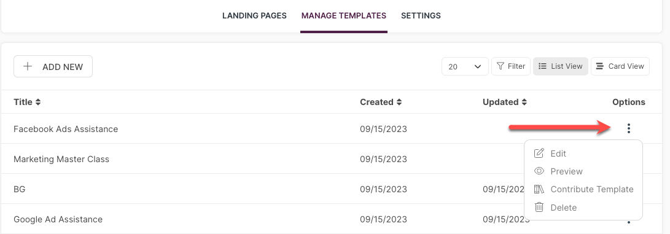
Task: Click the eye Preview icon in the menu
Action: point(539,171)
